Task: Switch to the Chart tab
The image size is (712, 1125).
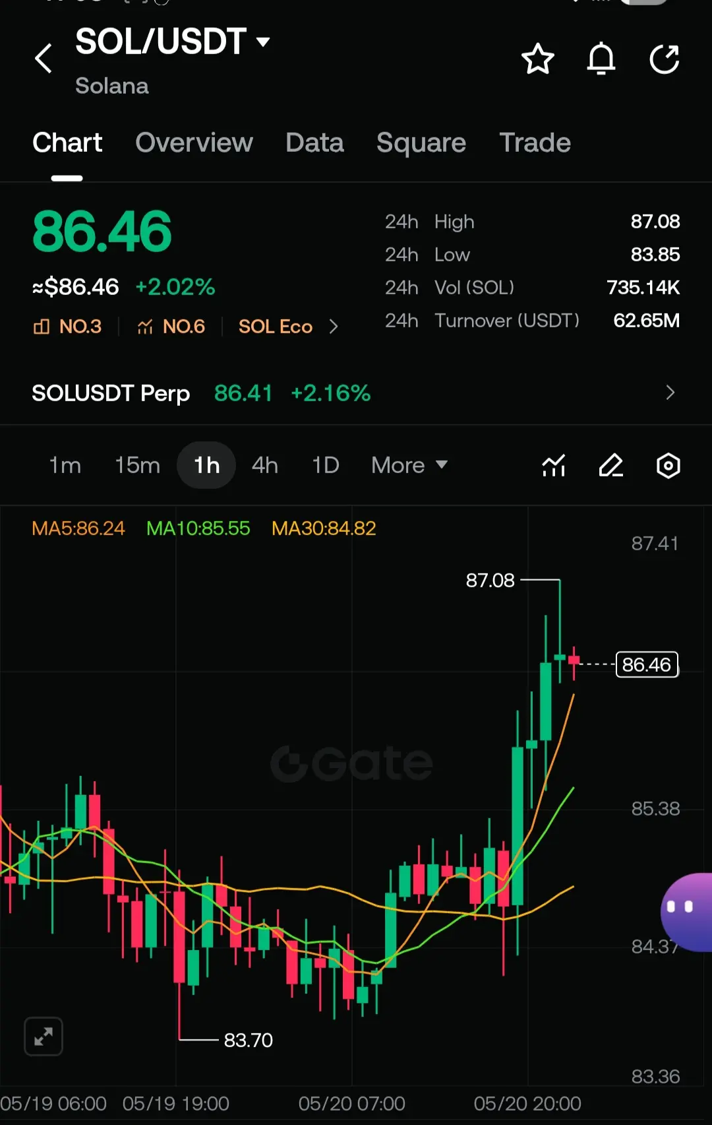Action: pos(67,143)
